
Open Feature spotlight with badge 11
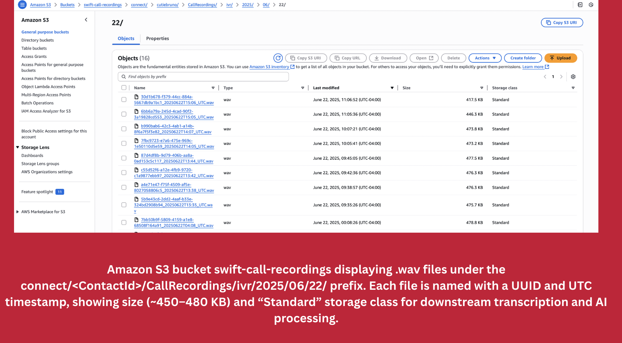click(43, 192)
